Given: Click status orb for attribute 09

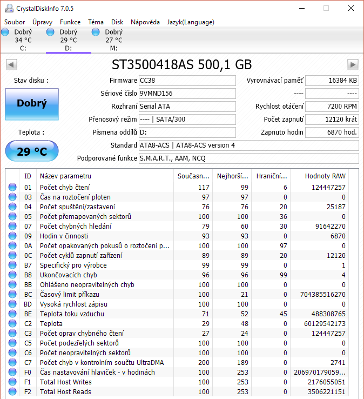Looking at the screenshot, I should click(x=12, y=236).
